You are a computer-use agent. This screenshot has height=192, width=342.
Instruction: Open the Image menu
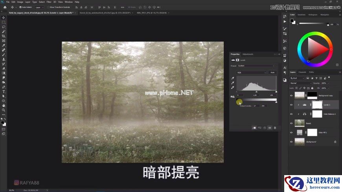pyautogui.click(x=20, y=2)
